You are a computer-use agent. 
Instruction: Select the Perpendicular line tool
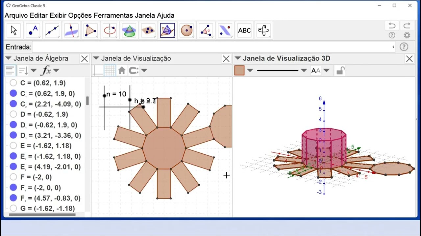[x=71, y=30]
